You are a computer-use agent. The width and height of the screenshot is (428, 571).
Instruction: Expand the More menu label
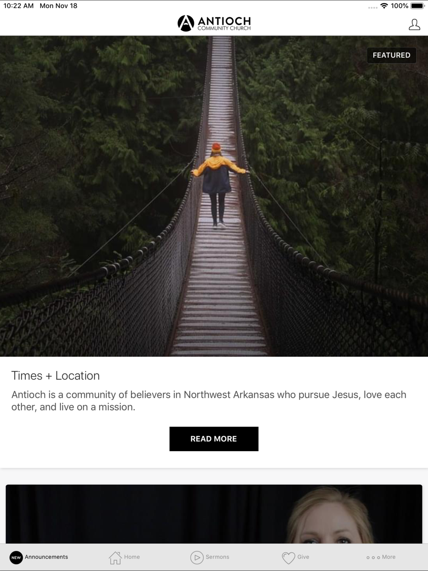(x=389, y=557)
